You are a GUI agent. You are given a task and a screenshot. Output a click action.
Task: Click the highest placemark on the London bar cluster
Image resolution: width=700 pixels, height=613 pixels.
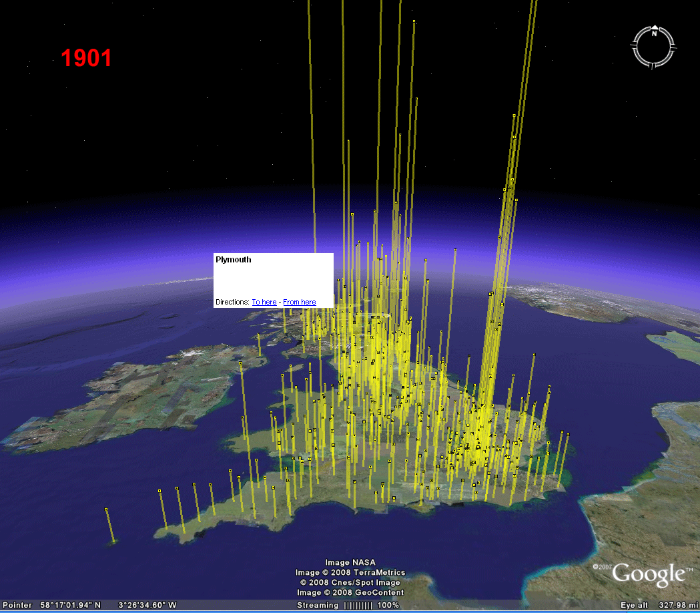click(x=514, y=116)
